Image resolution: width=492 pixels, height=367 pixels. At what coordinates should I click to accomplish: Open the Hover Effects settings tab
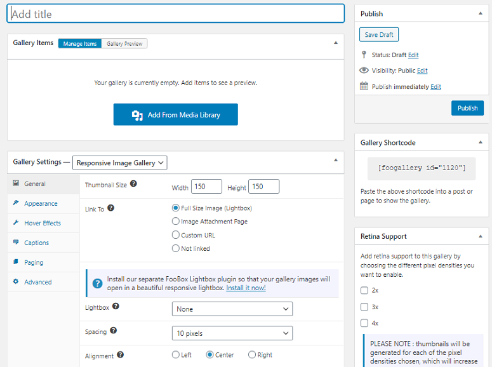click(x=43, y=223)
